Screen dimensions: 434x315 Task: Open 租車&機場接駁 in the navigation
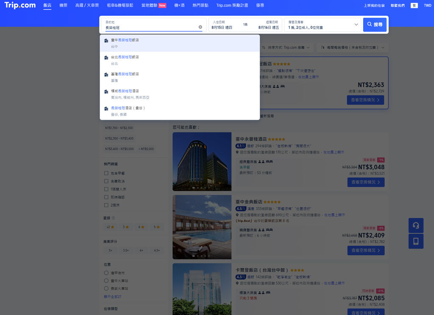tap(120, 5)
